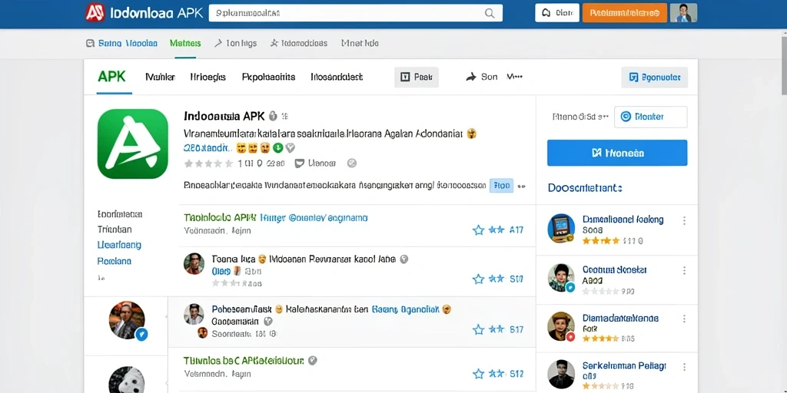787x393 pixels.
Task: Click the star rating icon showing A17
Action: click(x=498, y=230)
